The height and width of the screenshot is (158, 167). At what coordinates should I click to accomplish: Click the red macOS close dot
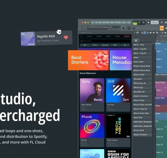point(82,22)
